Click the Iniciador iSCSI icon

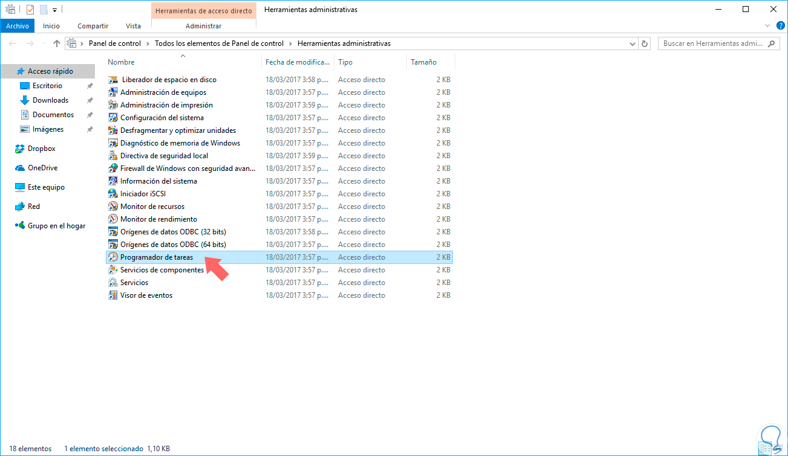[113, 194]
